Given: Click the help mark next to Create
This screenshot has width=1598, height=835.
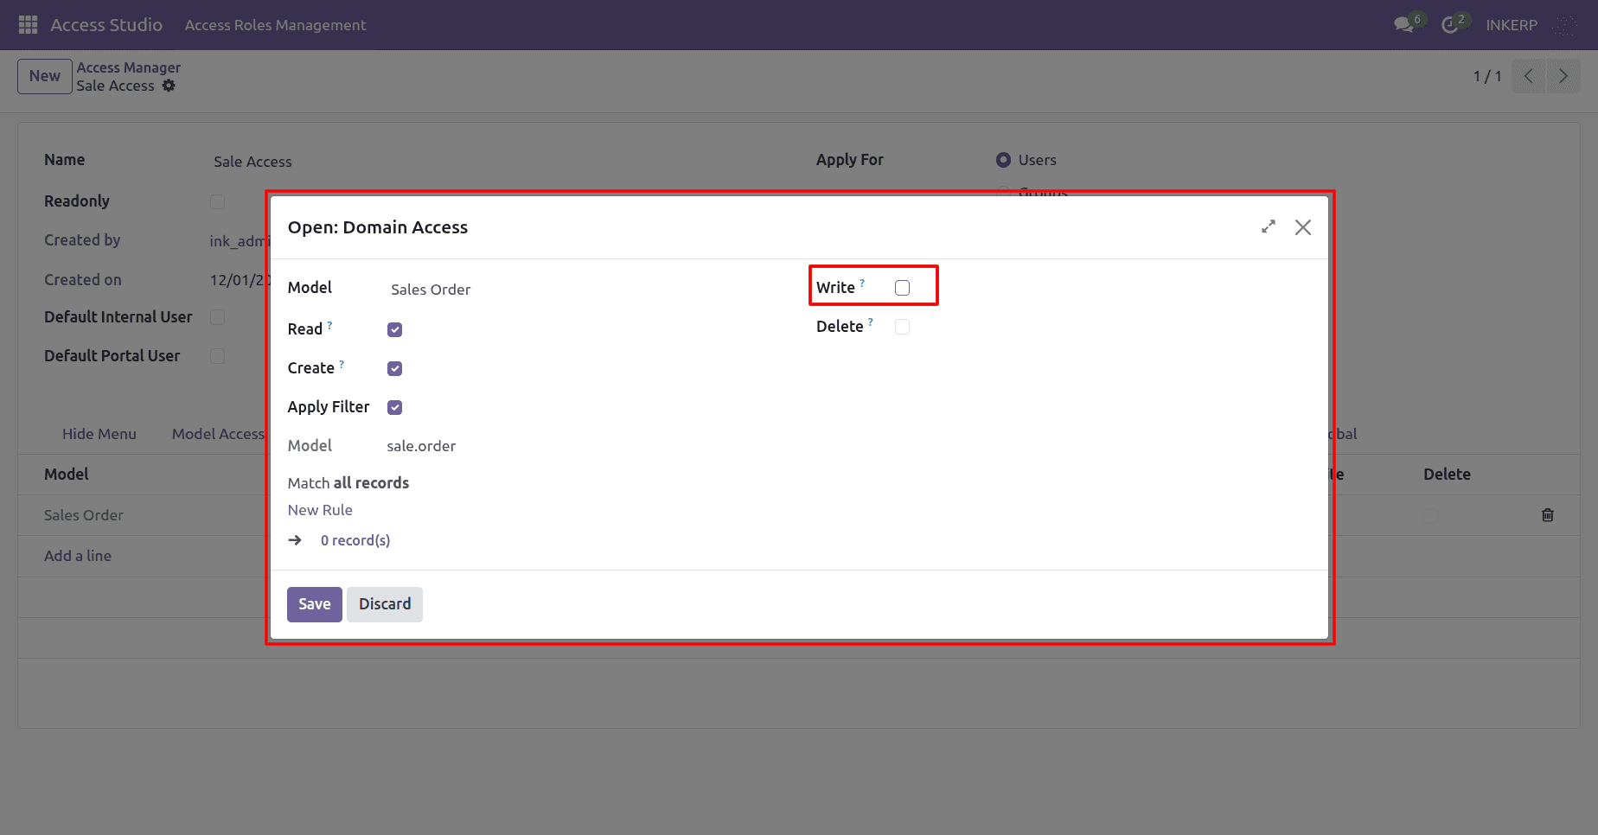Looking at the screenshot, I should [x=342, y=364].
